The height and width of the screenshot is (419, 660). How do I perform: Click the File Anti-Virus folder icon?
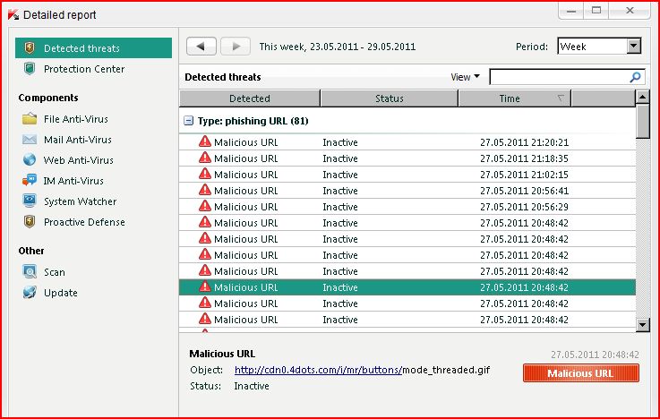pyautogui.click(x=30, y=119)
